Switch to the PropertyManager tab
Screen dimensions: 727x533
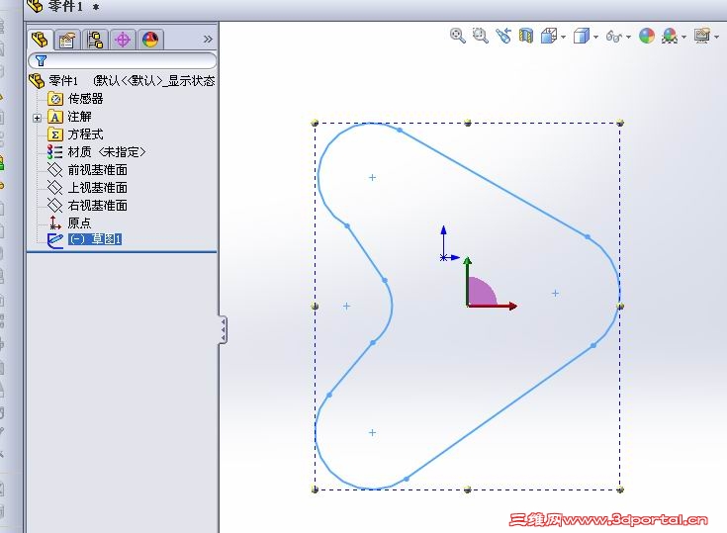67,40
